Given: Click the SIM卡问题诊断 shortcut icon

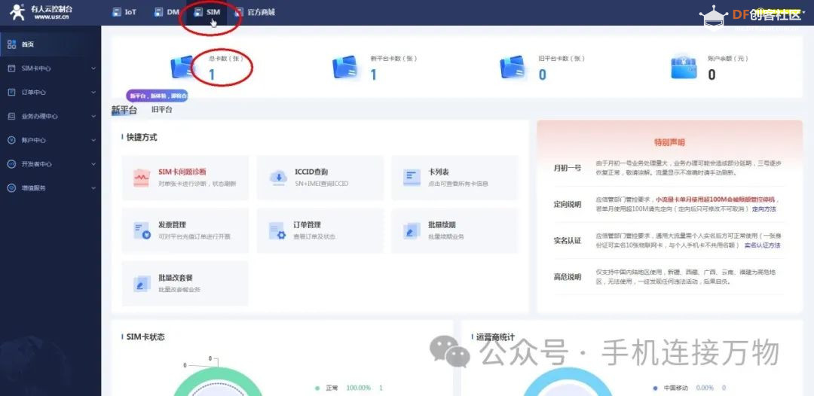Looking at the screenshot, I should (141, 177).
